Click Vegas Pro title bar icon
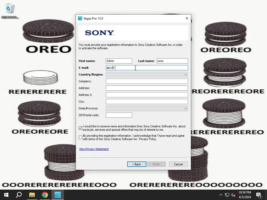This screenshot has width=267, height=200. coord(80,18)
